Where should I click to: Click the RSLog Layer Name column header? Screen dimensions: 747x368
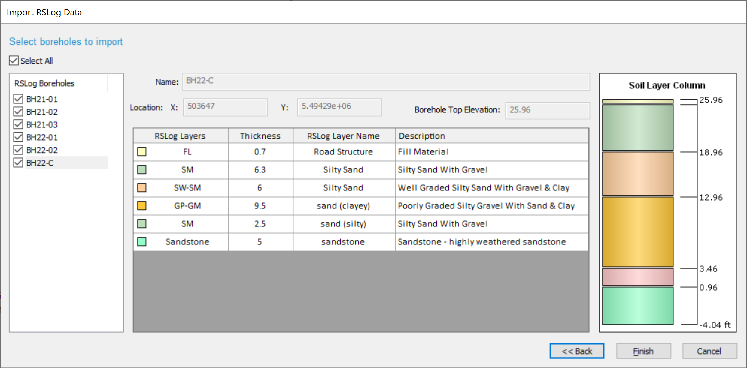coord(344,136)
